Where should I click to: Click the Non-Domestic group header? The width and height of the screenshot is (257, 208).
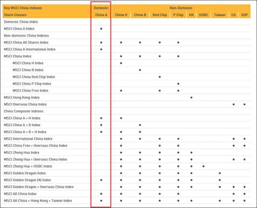(181, 8)
